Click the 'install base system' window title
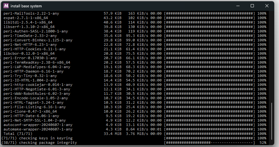 [26, 6]
